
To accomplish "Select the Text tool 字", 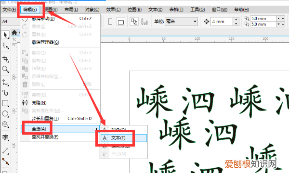I will coord(5,137).
